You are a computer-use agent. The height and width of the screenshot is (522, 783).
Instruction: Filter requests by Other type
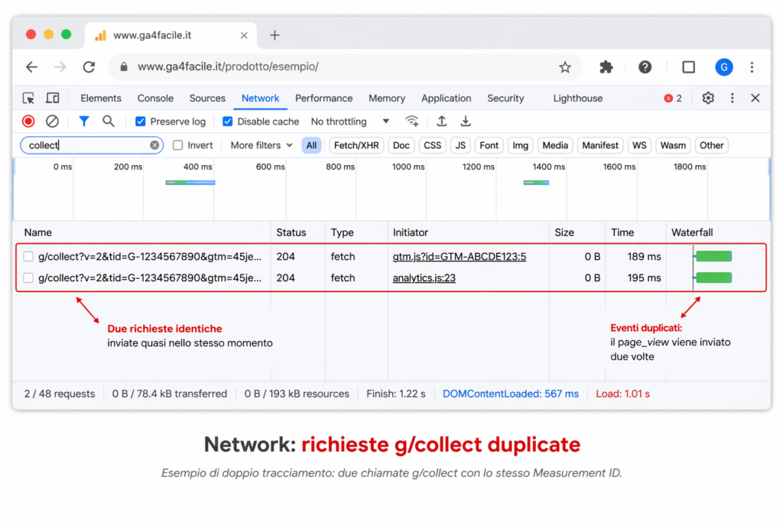coord(711,145)
